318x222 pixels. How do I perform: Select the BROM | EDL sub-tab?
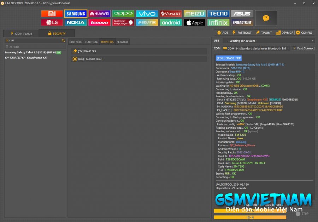(x=107, y=42)
